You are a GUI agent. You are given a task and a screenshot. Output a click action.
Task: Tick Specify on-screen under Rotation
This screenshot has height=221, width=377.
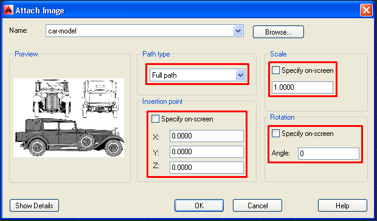275,133
